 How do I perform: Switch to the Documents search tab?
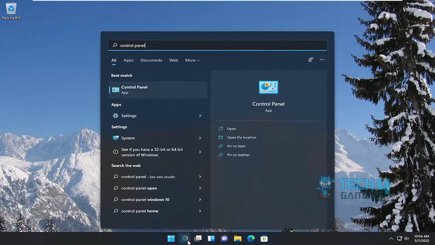[151, 60]
